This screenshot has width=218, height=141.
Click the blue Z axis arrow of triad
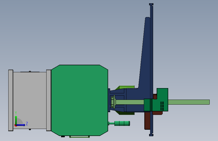(21, 125)
